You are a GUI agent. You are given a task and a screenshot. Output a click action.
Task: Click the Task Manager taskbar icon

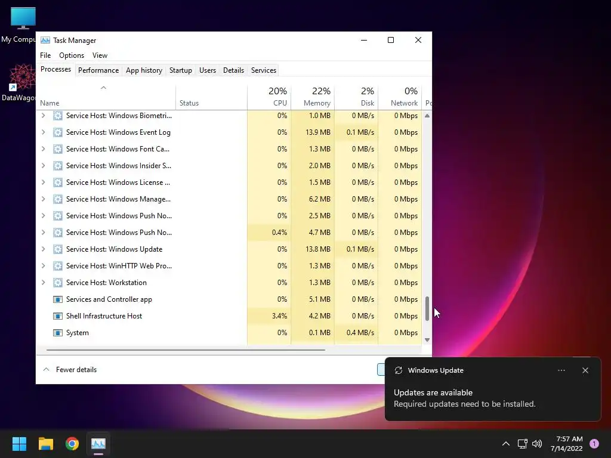98,444
